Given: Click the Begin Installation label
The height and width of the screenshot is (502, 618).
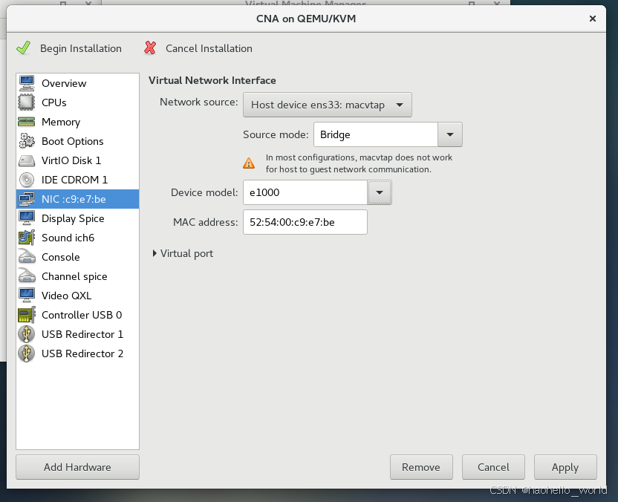Looking at the screenshot, I should click(81, 48).
